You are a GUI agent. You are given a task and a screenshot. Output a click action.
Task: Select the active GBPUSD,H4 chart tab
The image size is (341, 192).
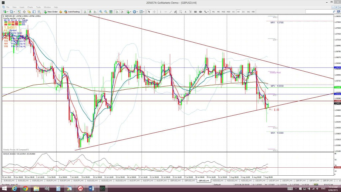click(x=204, y=181)
